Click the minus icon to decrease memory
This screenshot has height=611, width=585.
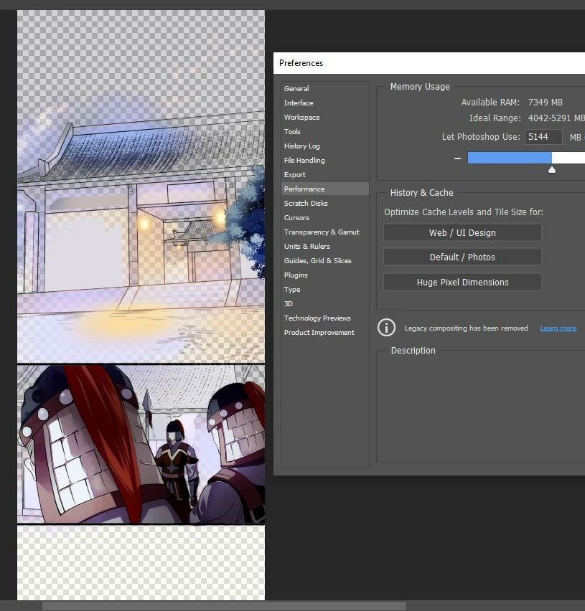(x=457, y=158)
